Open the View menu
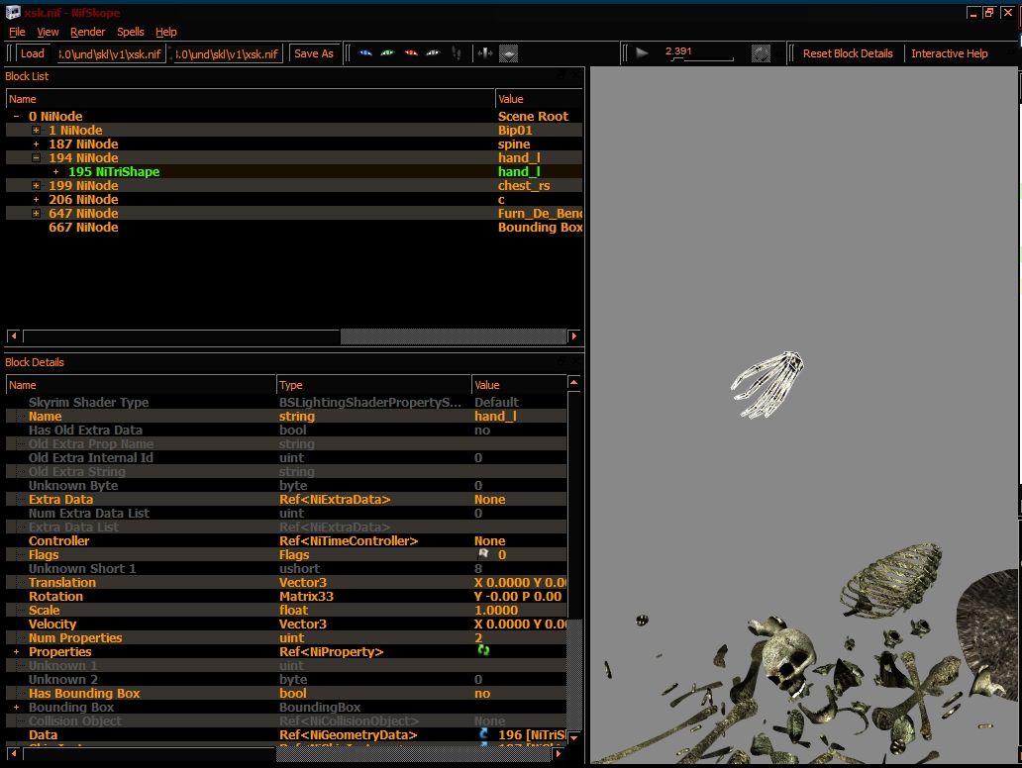 (48, 32)
